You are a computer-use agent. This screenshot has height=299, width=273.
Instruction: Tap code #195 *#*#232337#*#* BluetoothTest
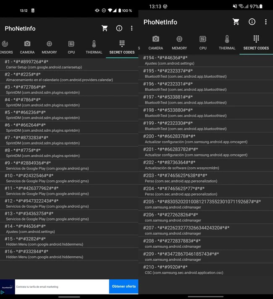coord(206,73)
